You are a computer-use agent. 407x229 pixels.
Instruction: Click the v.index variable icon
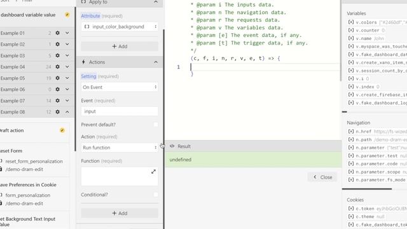(x=350, y=87)
